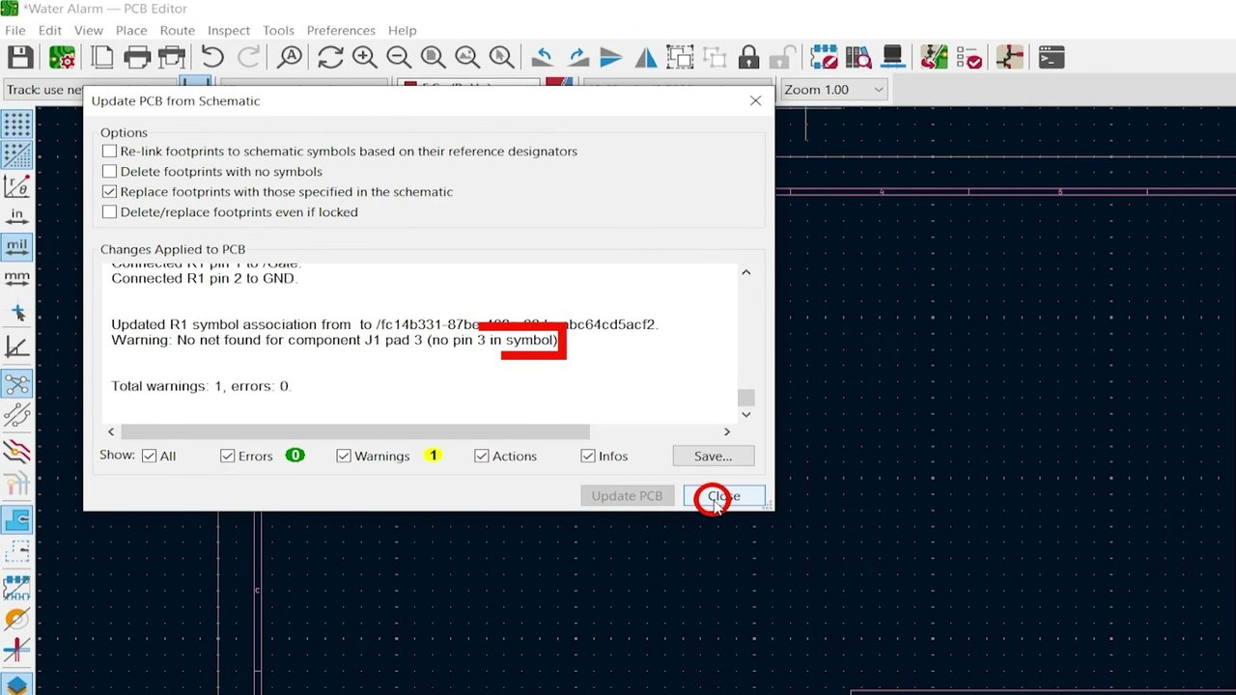Tick Delete/replace footprints even if locked
This screenshot has width=1236, height=695.
pyautogui.click(x=109, y=212)
